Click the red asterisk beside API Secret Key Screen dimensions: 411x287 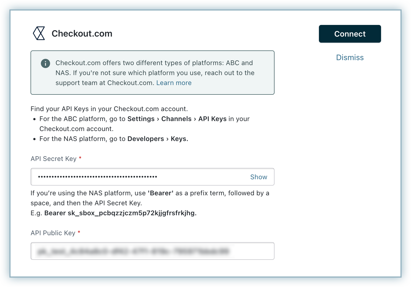coord(80,158)
